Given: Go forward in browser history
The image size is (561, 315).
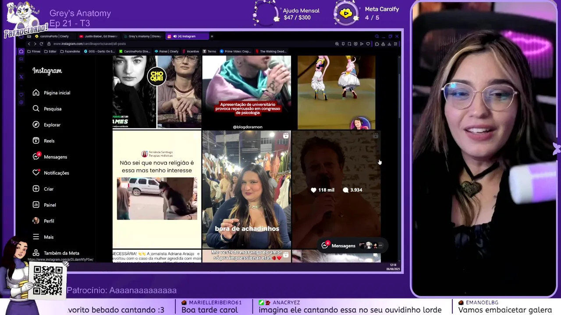Looking at the screenshot, I should point(35,44).
